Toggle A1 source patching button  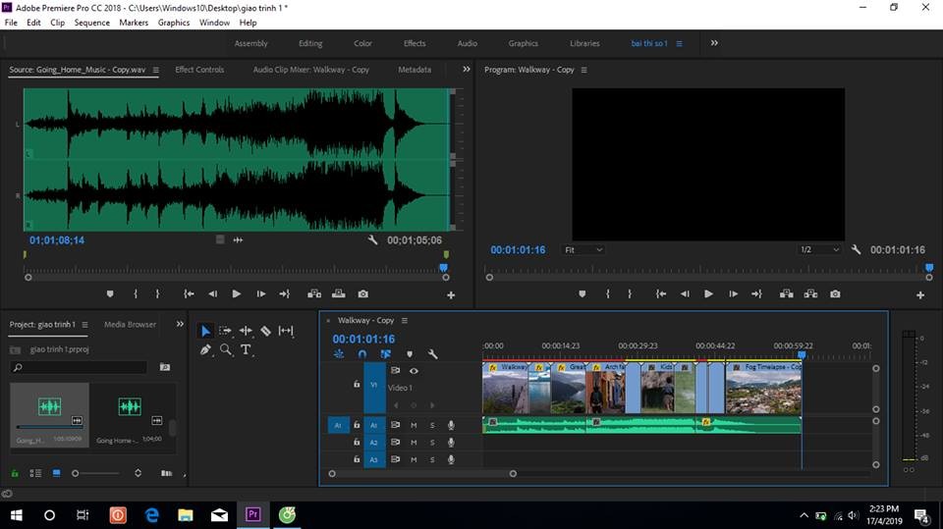pos(338,425)
